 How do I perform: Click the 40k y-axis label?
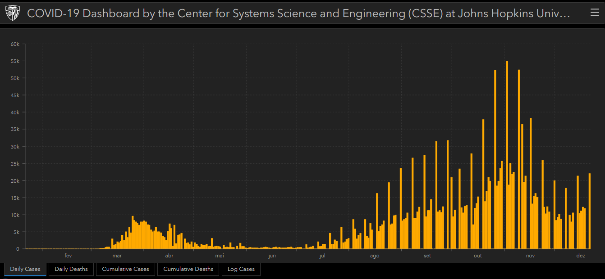point(15,112)
